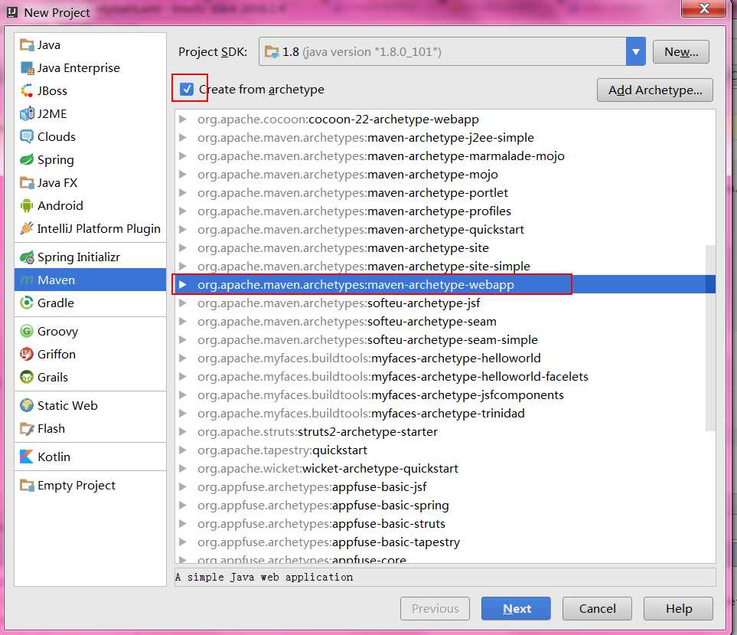Screen dimensions: 737x635
Task: Select myfaces-archetype-helloworld-facelets row
Action: 445,377
